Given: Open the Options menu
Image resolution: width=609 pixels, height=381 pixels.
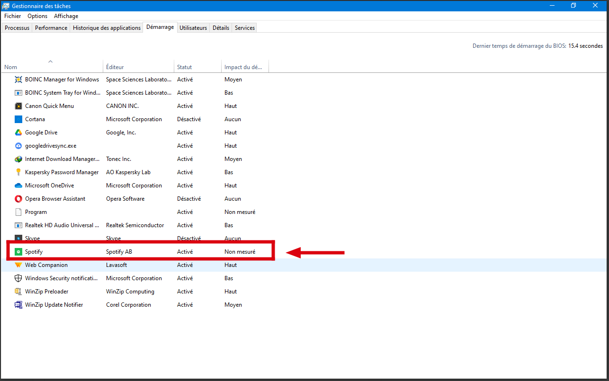Looking at the screenshot, I should point(37,16).
